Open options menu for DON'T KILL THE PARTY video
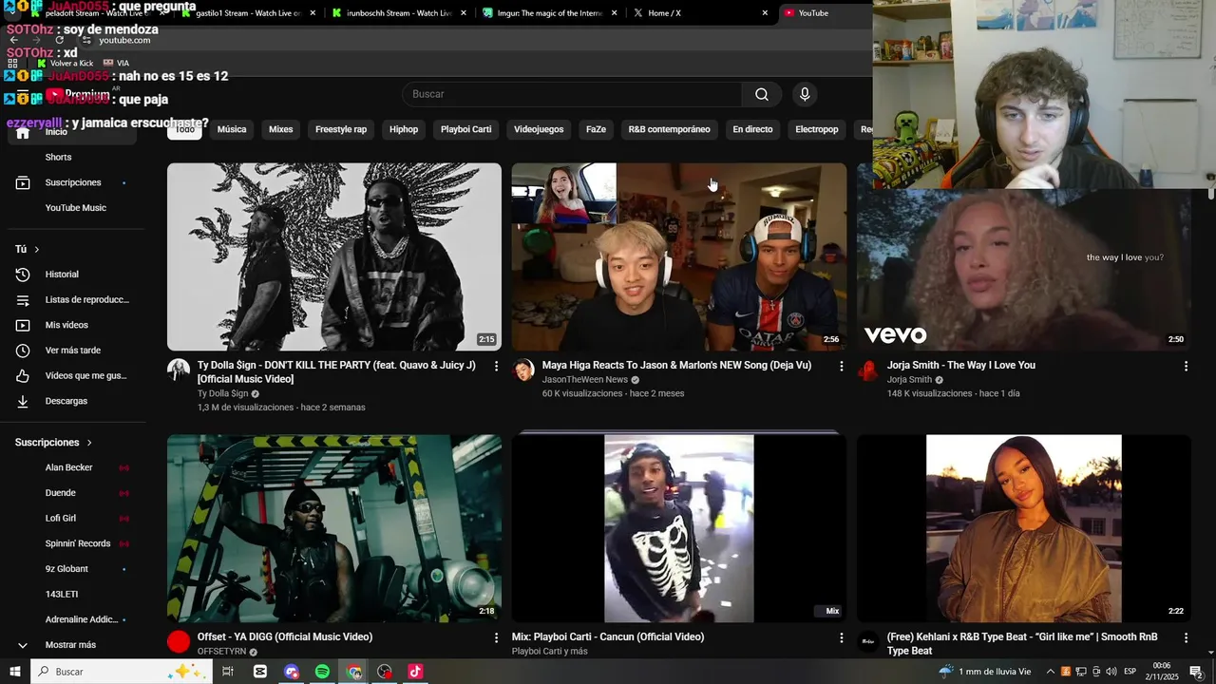The width and height of the screenshot is (1216, 684). [496, 366]
